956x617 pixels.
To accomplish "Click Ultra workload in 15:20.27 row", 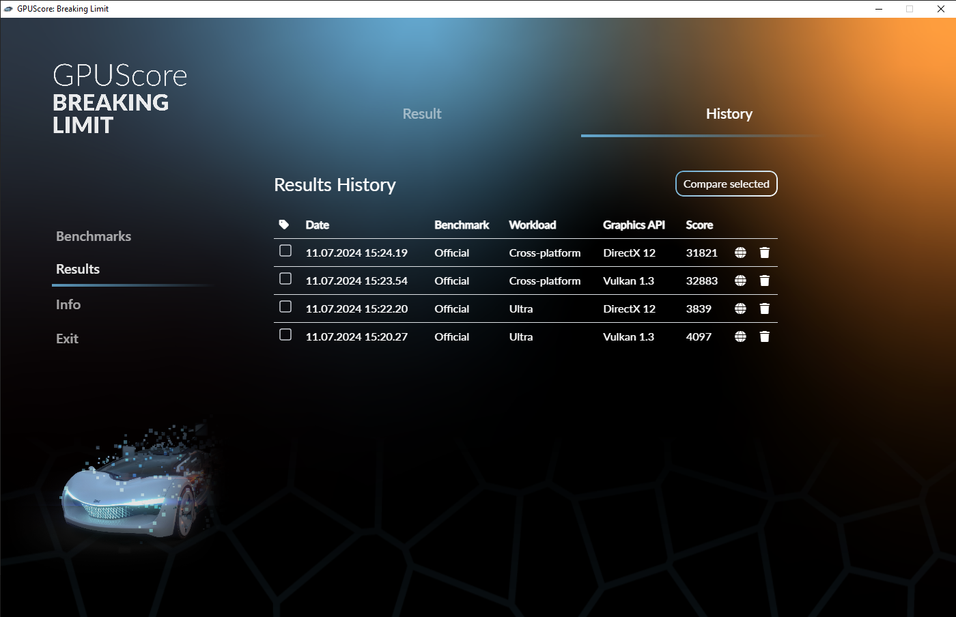I will 521,336.
